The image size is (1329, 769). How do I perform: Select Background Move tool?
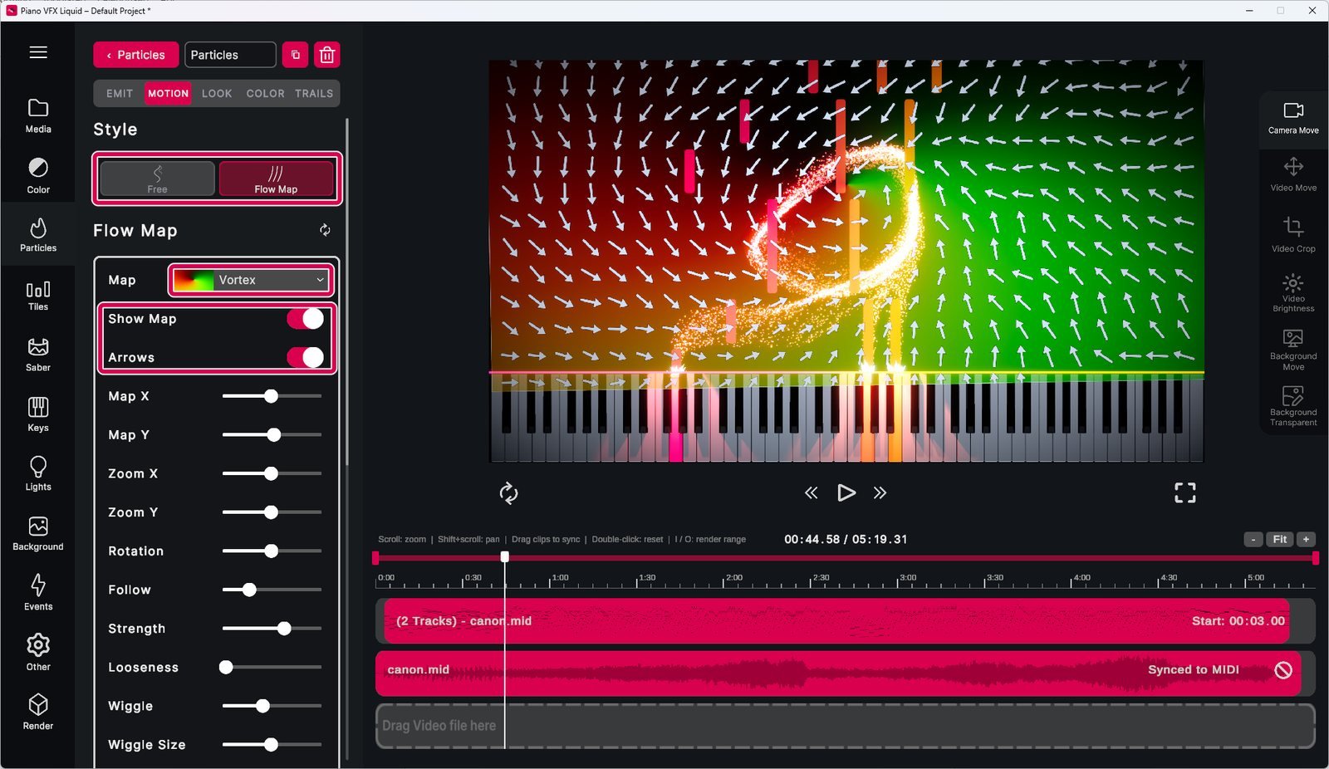1293,350
